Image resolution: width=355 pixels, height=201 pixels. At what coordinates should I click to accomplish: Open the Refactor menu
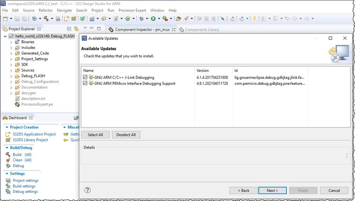click(x=45, y=10)
